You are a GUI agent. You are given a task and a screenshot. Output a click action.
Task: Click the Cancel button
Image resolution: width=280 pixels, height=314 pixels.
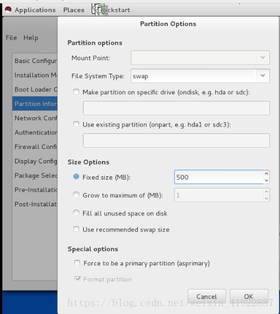tap(206, 296)
